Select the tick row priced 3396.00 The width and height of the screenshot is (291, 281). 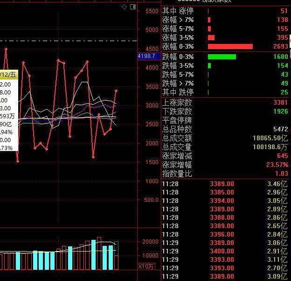pos(225,234)
